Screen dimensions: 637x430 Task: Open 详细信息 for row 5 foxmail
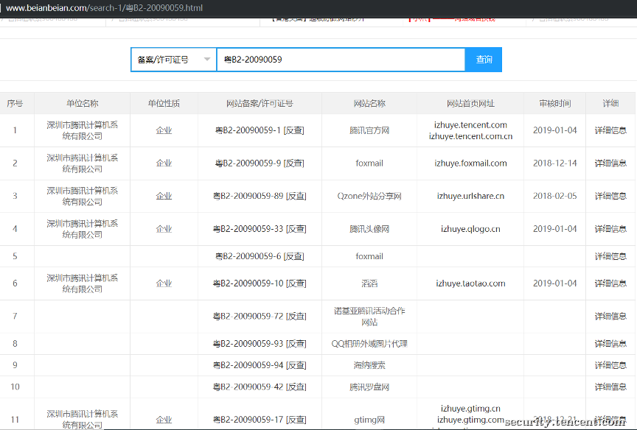(x=610, y=256)
